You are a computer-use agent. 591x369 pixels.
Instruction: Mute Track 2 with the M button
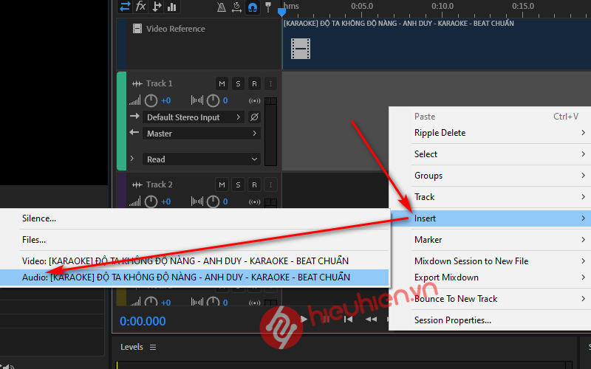222,185
